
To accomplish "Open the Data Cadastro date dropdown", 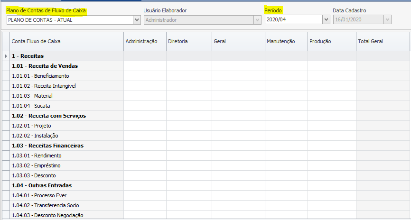I will pos(387,19).
